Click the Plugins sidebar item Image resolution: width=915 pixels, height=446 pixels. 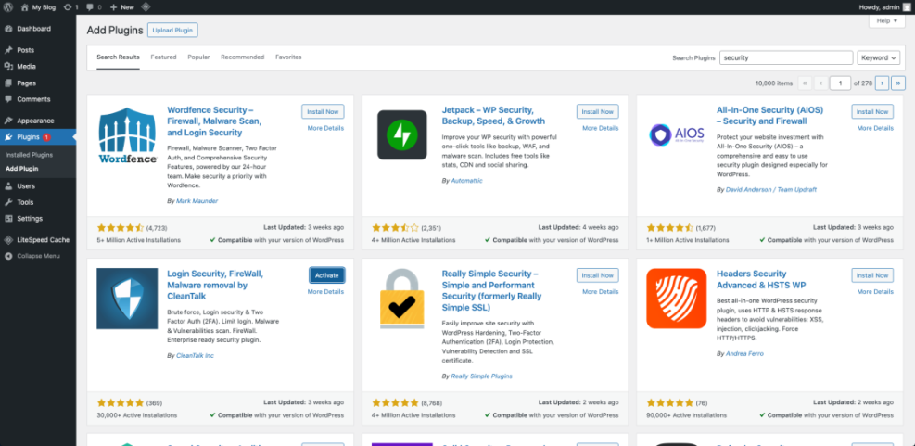tap(38, 137)
